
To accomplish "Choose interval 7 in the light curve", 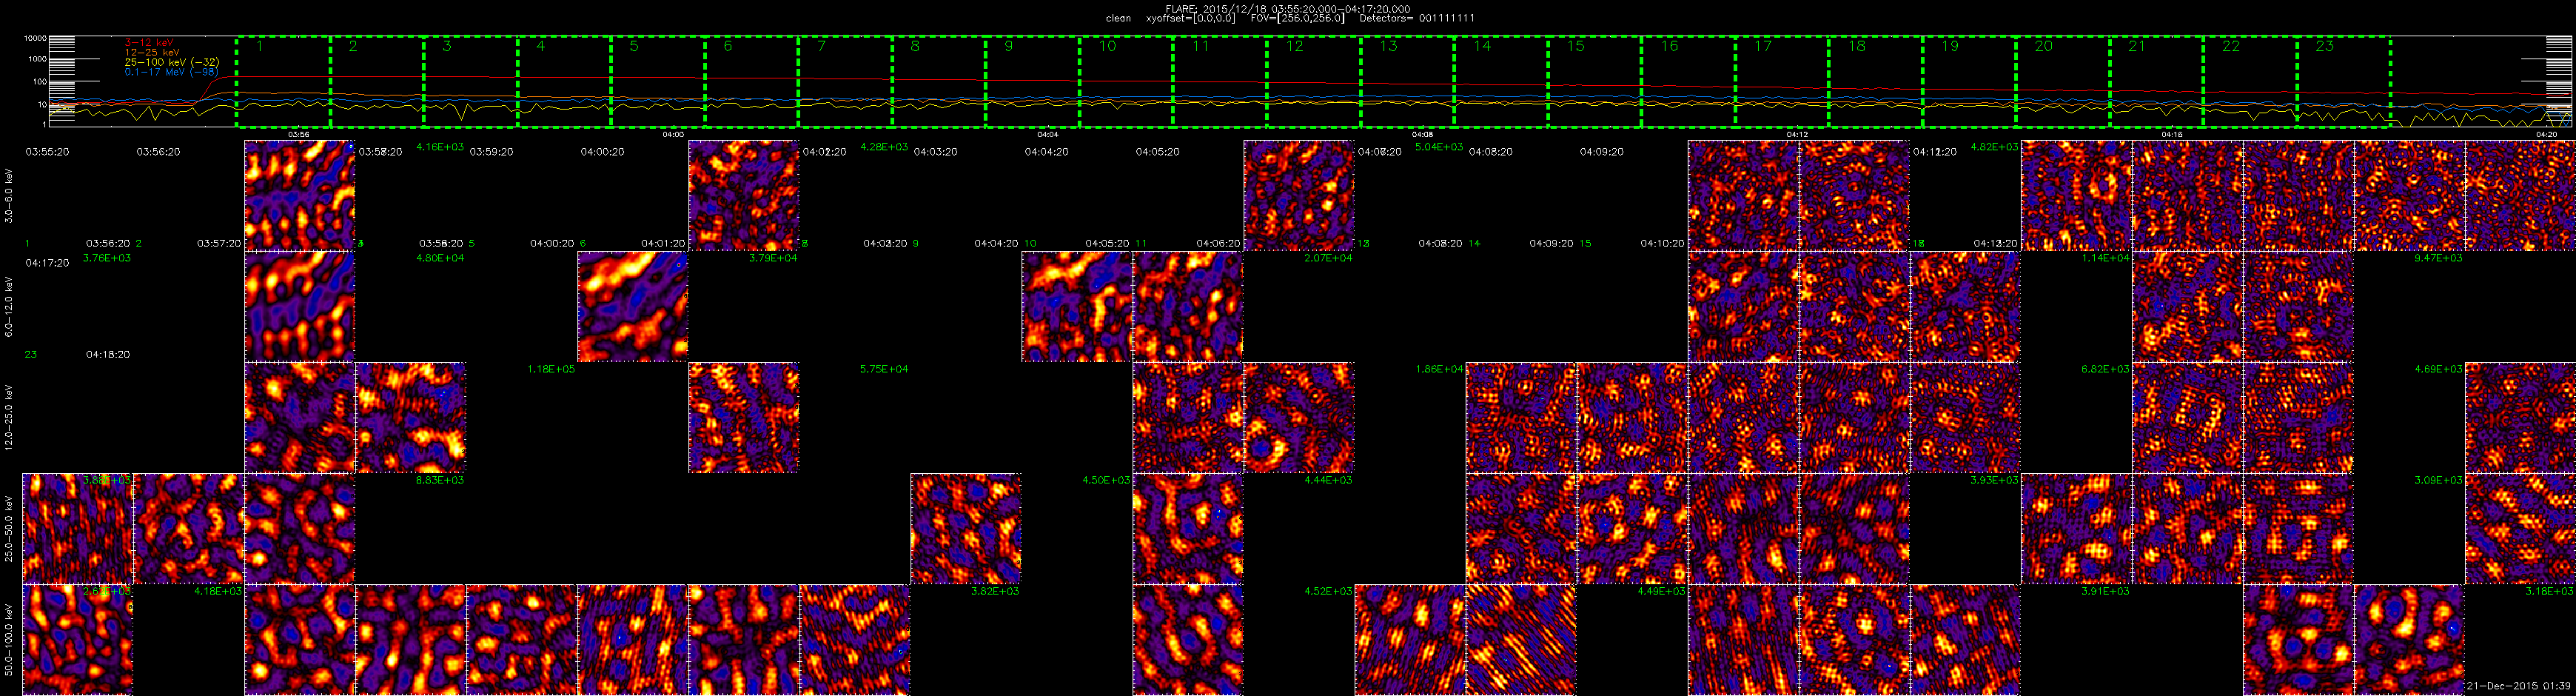I will pos(845,82).
